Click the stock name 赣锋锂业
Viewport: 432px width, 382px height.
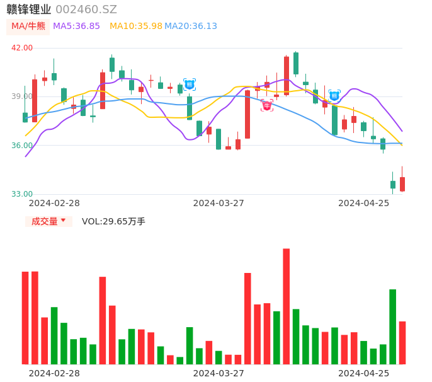(29, 9)
